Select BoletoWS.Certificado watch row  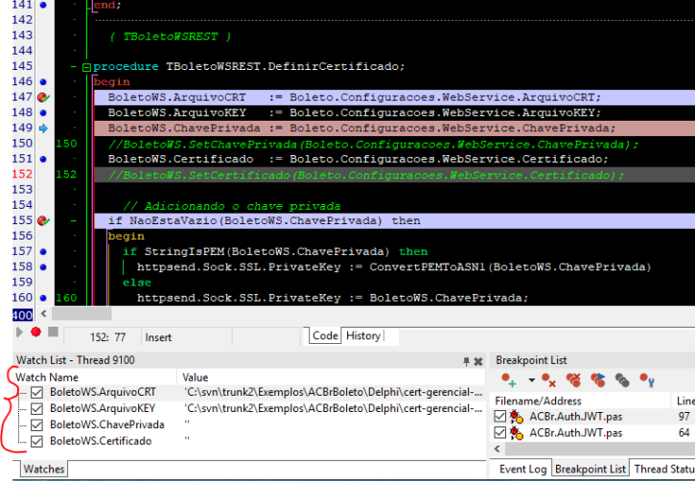(x=249, y=441)
